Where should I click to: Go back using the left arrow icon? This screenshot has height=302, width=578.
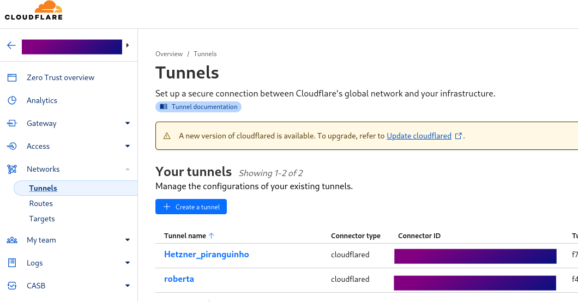point(11,45)
